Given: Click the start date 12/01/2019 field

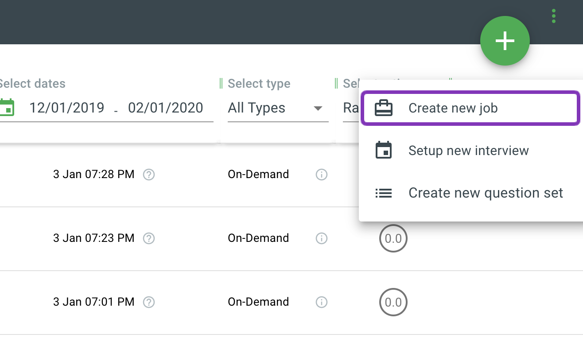Looking at the screenshot, I should [67, 108].
